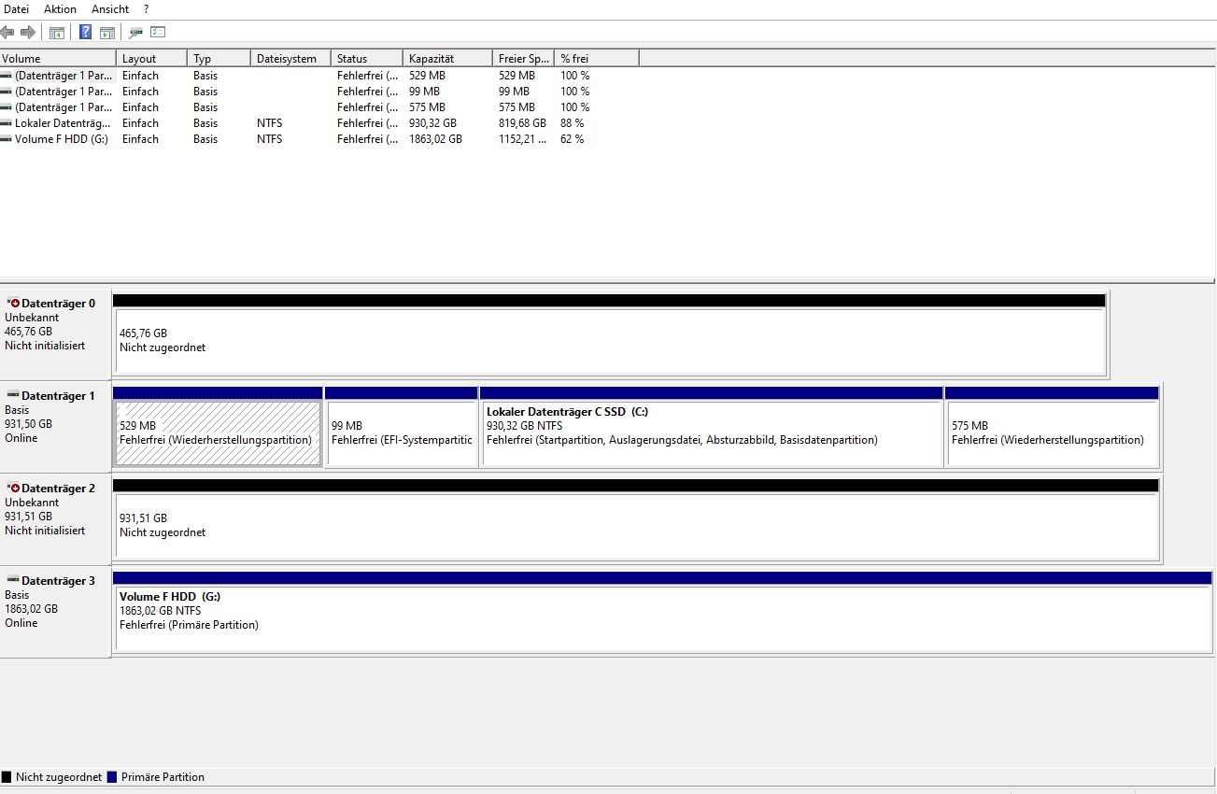The image size is (1217, 794).
Task: Click the 1152,21 ... free space cell
Action: tap(523, 139)
